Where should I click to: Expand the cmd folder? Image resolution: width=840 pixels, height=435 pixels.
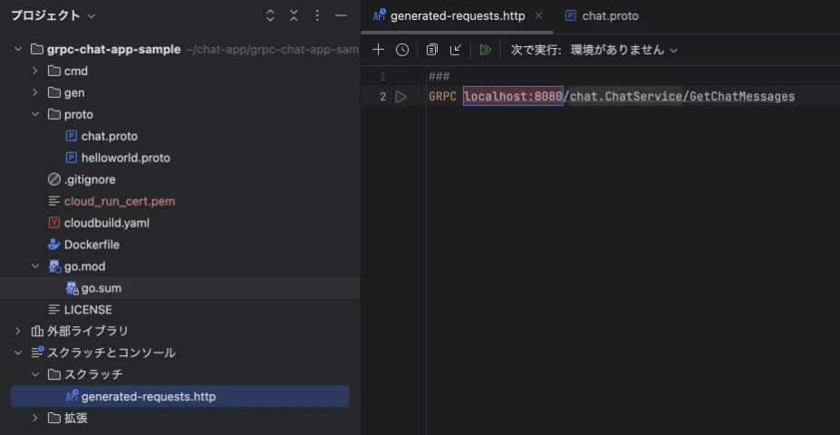pos(35,71)
